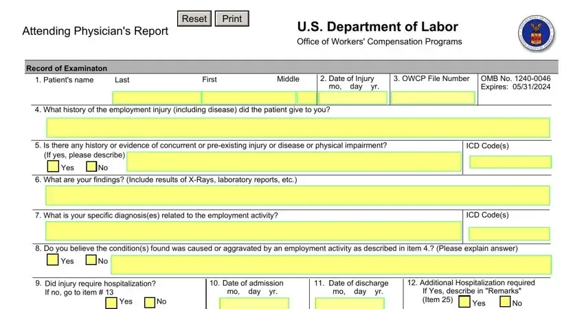Click the Reset button
The height and width of the screenshot is (309, 584).
(x=194, y=19)
